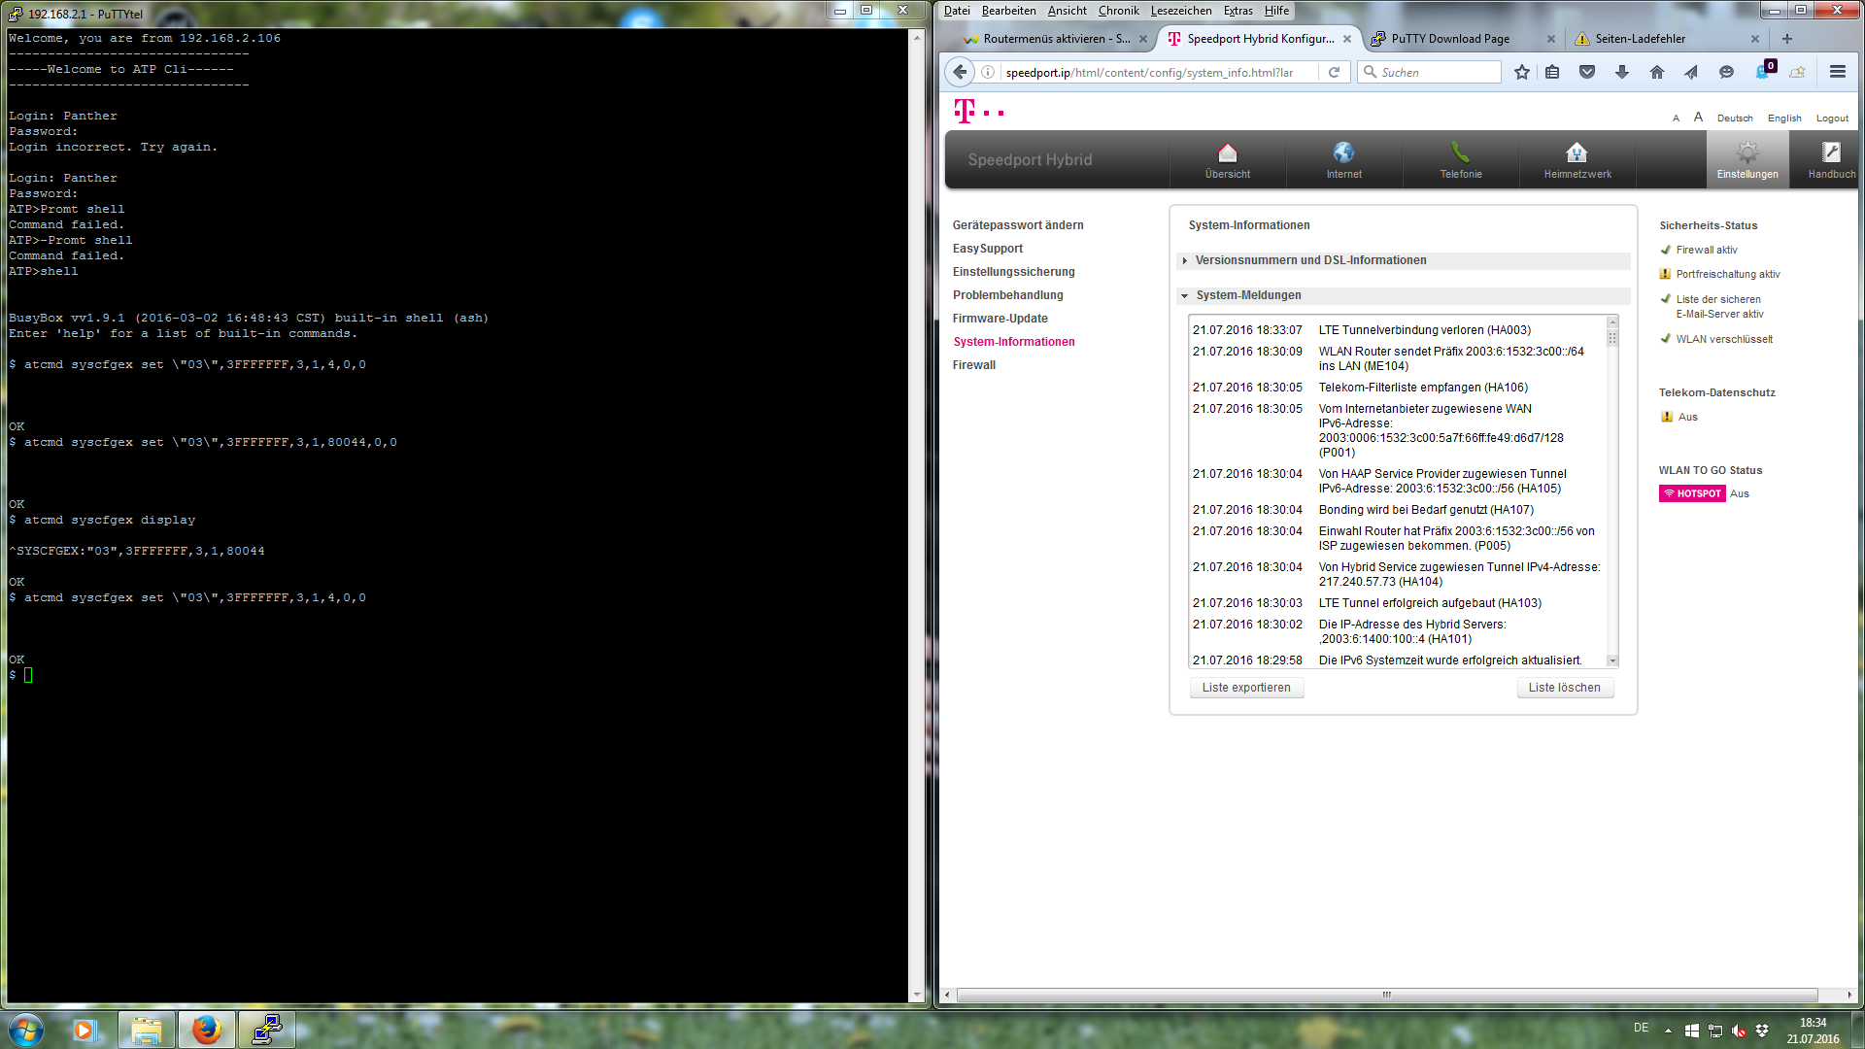This screenshot has height=1049, width=1865.
Task: Switch language to Deutsch
Action: (1735, 118)
